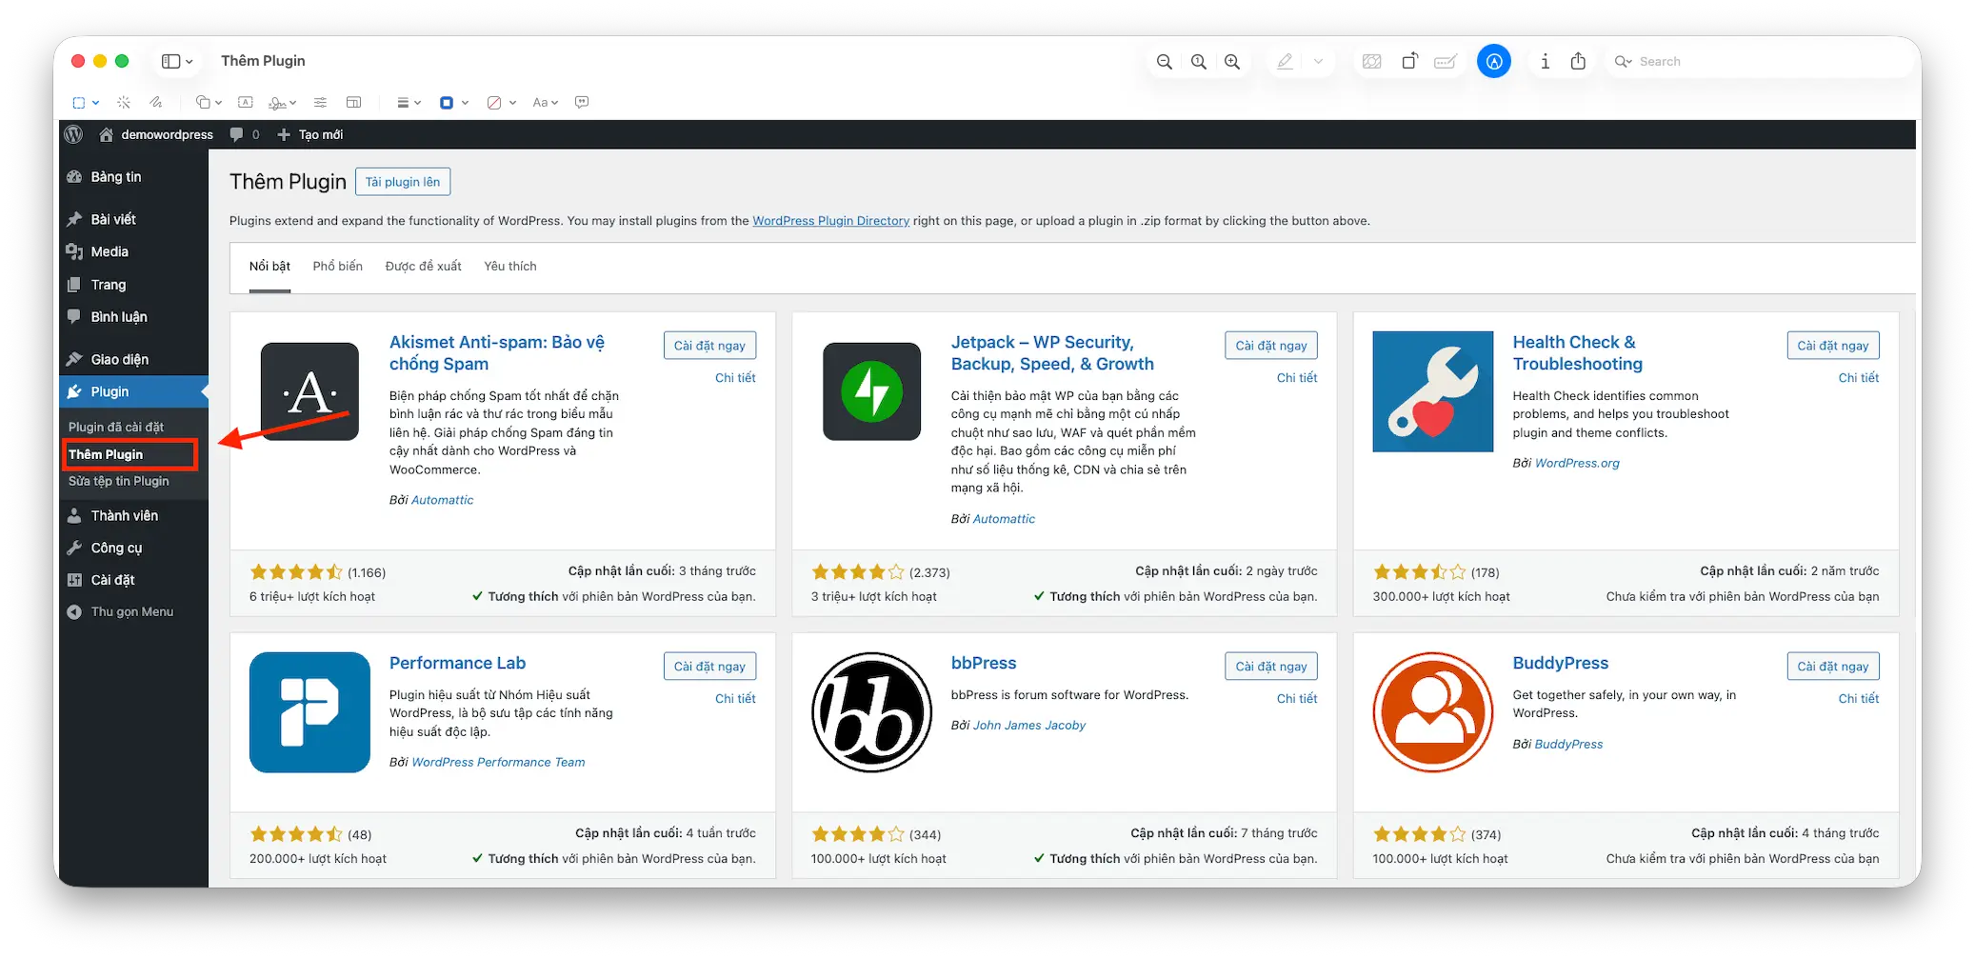Switch to the Yêu thích tab

(x=510, y=266)
